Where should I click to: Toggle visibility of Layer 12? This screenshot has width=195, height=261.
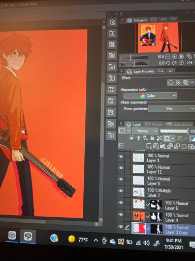click(x=121, y=168)
